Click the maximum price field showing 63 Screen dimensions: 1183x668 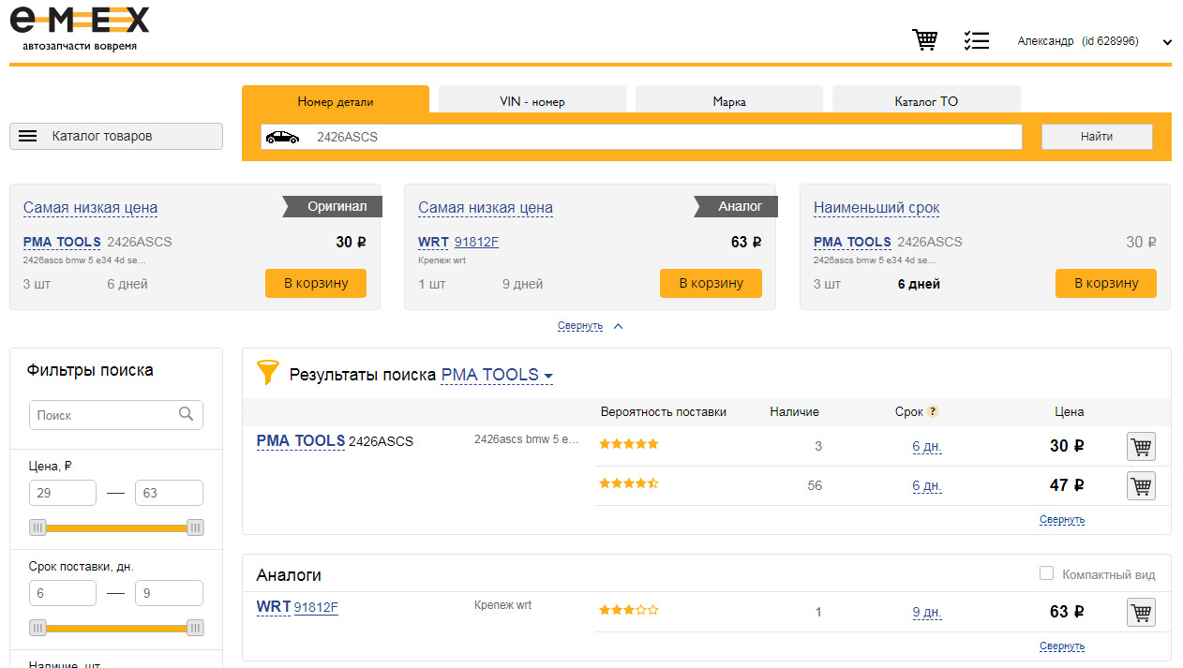pos(169,493)
